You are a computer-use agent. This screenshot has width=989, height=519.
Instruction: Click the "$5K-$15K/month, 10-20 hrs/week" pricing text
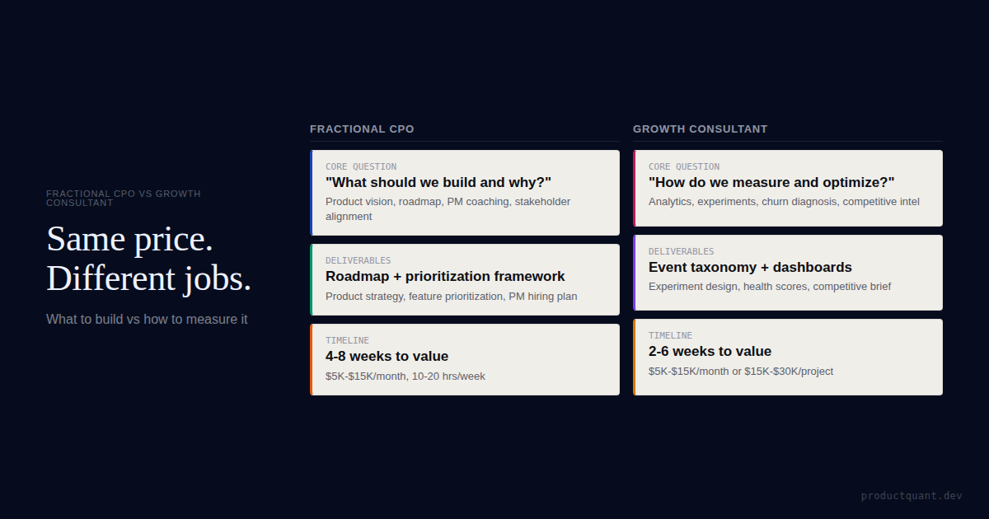click(x=405, y=376)
